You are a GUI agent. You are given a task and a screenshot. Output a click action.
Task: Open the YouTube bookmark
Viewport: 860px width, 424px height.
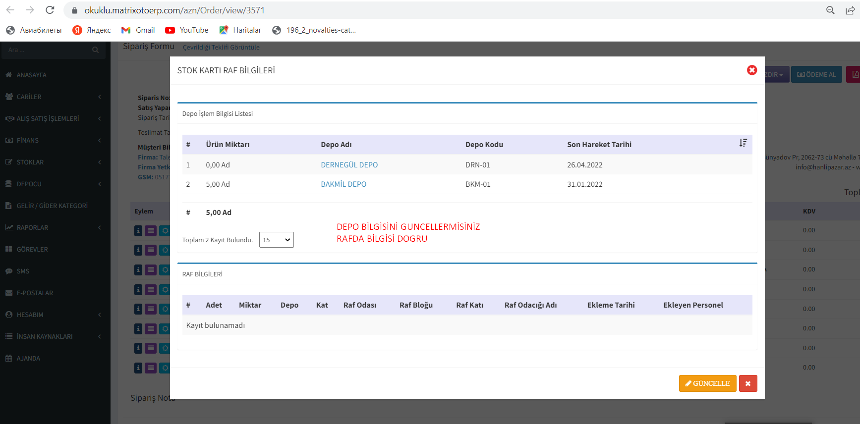(187, 30)
